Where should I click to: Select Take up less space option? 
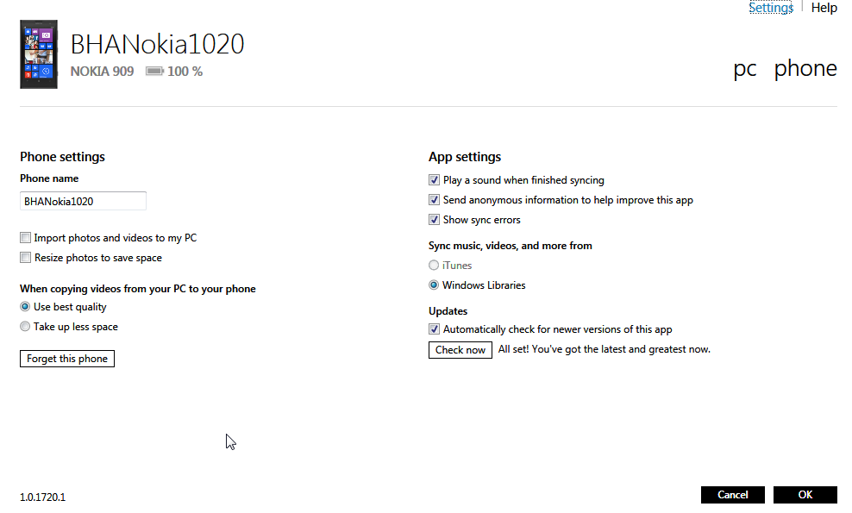click(26, 327)
